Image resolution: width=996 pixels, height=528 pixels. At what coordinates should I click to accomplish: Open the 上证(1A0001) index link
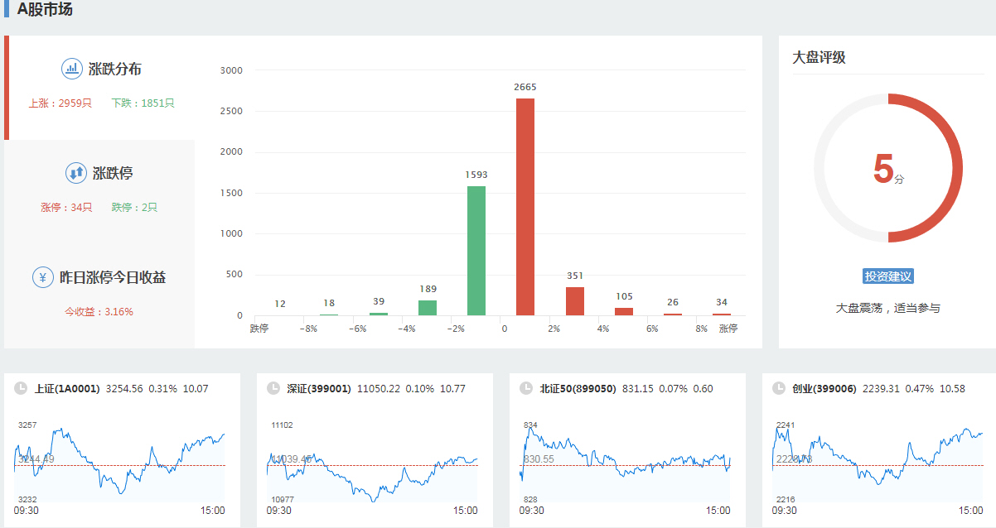67,388
